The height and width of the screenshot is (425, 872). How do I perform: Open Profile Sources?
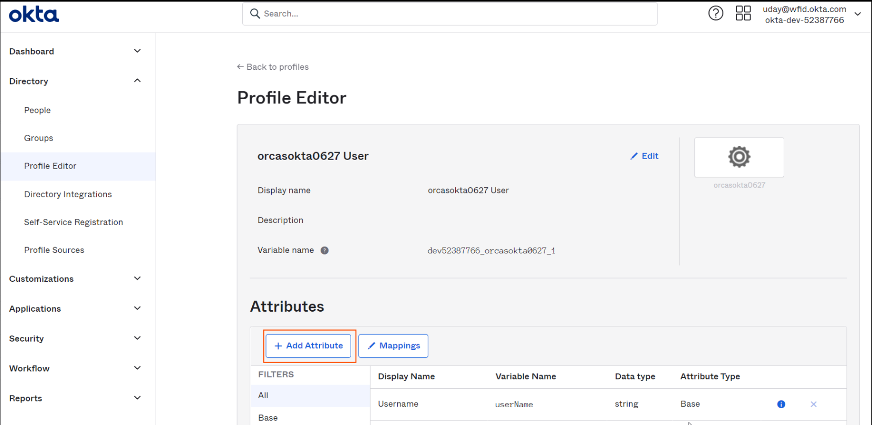click(54, 250)
